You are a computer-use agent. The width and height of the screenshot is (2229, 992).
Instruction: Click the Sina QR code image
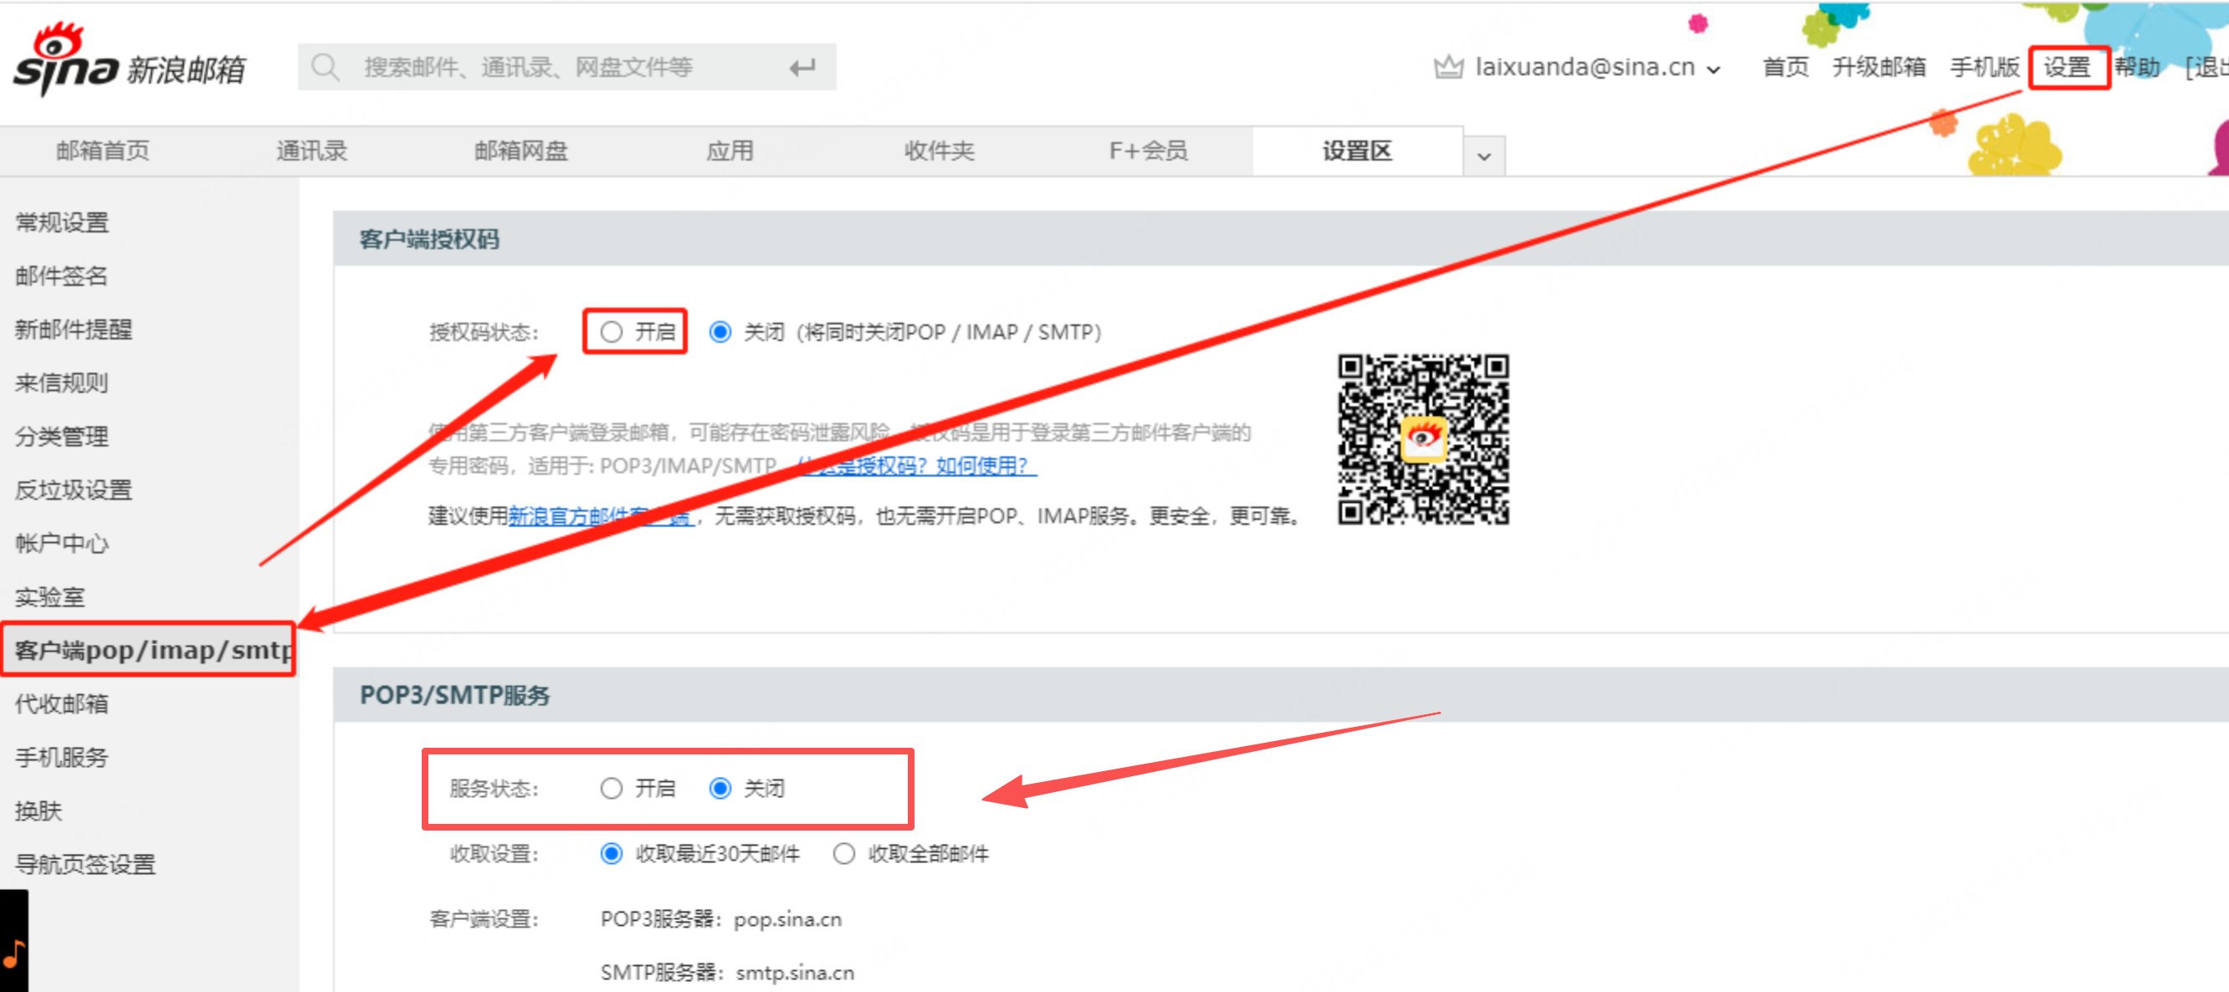point(1423,438)
